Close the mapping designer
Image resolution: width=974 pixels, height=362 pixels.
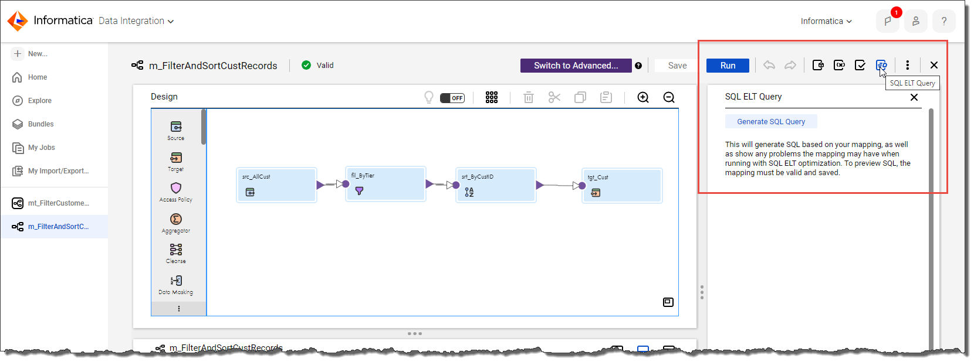[x=934, y=65]
